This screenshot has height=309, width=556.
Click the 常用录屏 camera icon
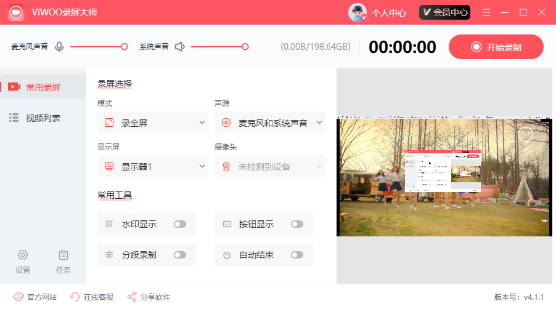click(x=14, y=87)
